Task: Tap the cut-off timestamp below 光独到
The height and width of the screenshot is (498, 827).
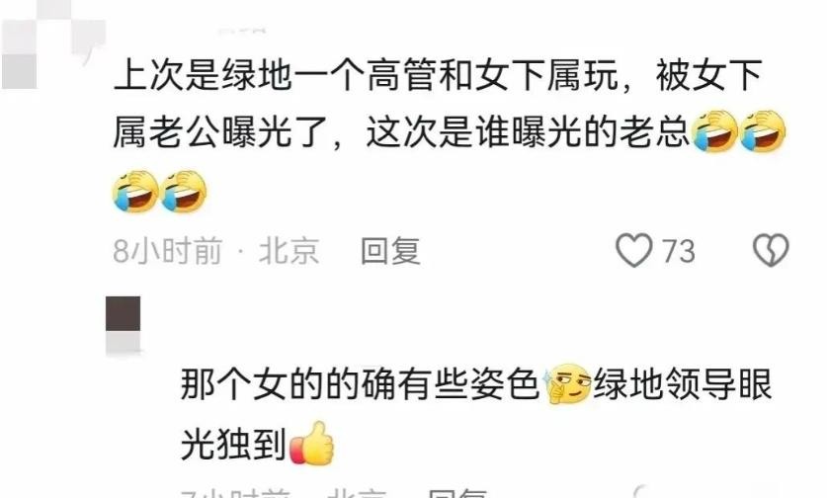Action: click(x=236, y=493)
